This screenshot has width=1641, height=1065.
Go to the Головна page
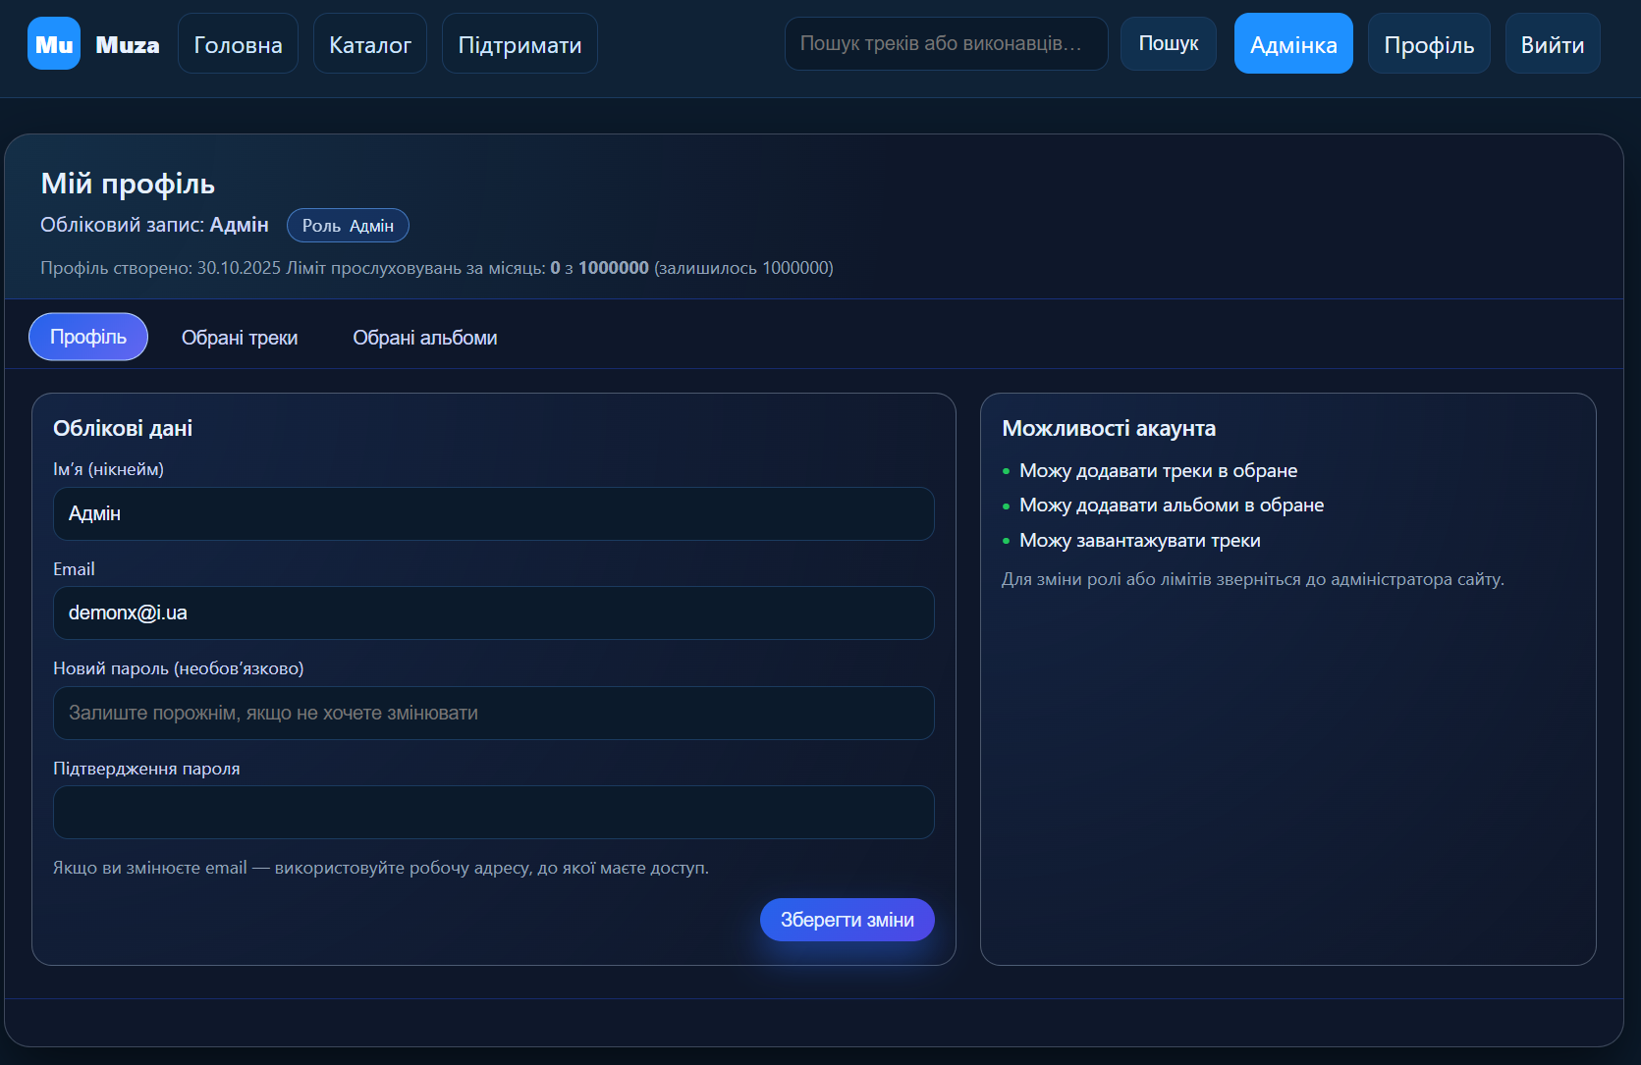click(238, 44)
